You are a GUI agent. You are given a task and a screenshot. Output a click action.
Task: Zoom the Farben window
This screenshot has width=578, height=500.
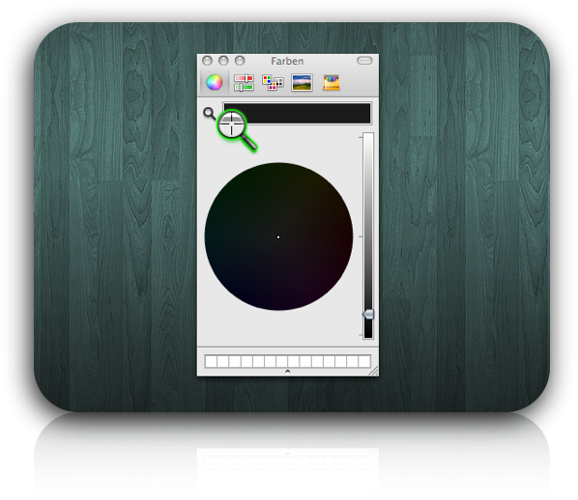(240, 61)
